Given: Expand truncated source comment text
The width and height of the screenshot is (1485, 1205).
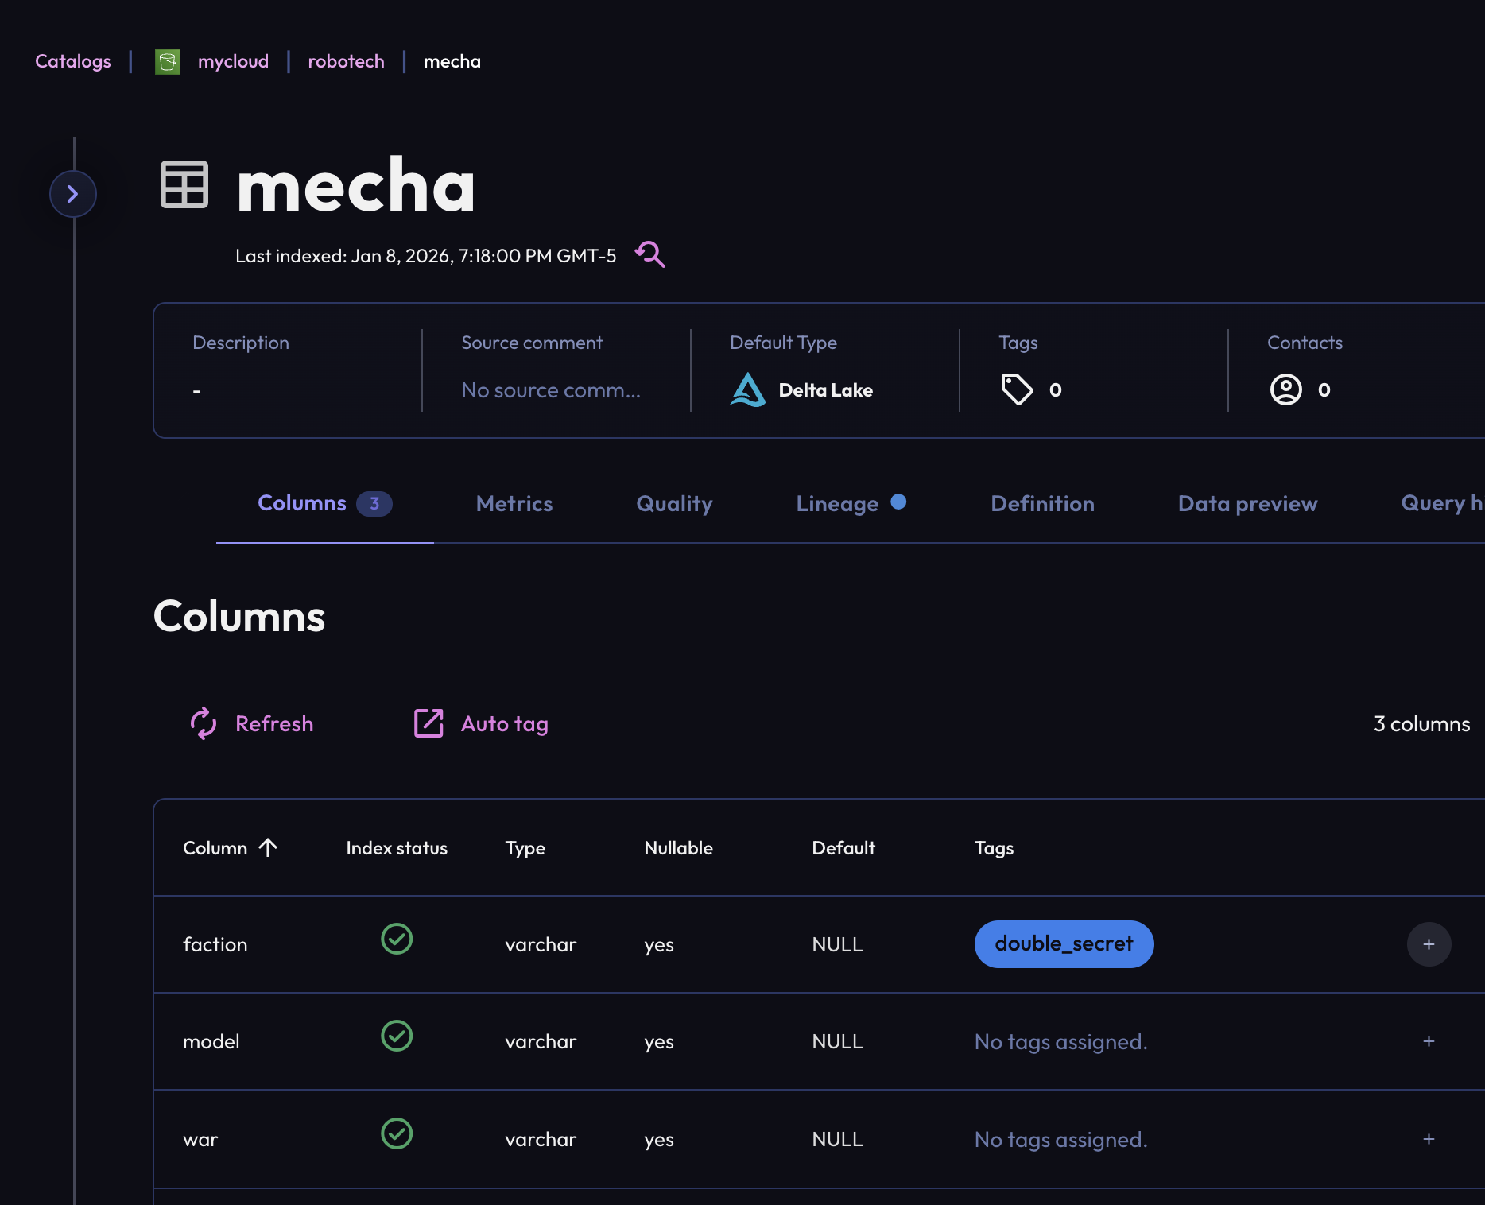Looking at the screenshot, I should pyautogui.click(x=550, y=390).
